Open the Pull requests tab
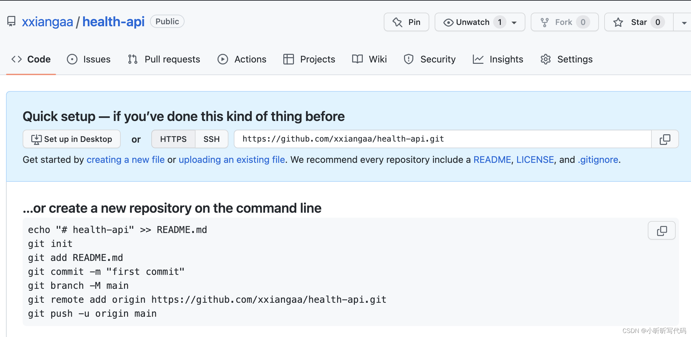This screenshot has height=337, width=691. pos(164,59)
